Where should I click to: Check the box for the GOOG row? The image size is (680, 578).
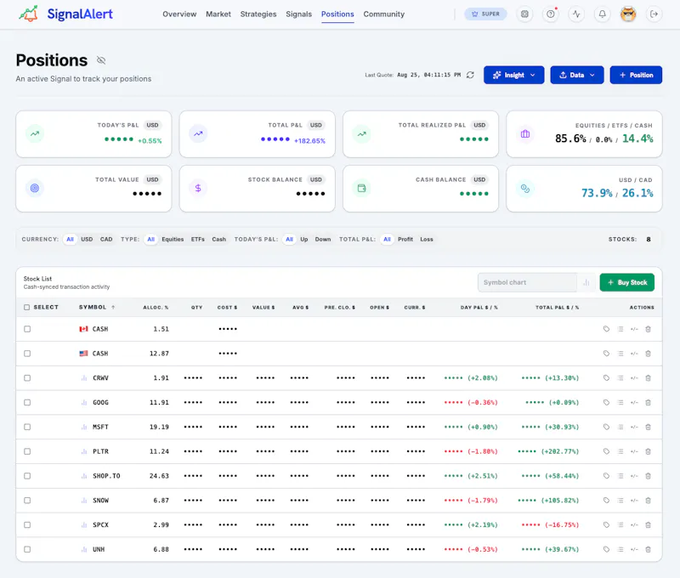[x=27, y=402]
